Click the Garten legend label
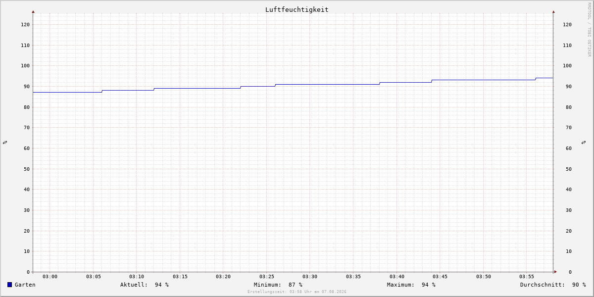 tap(25, 285)
